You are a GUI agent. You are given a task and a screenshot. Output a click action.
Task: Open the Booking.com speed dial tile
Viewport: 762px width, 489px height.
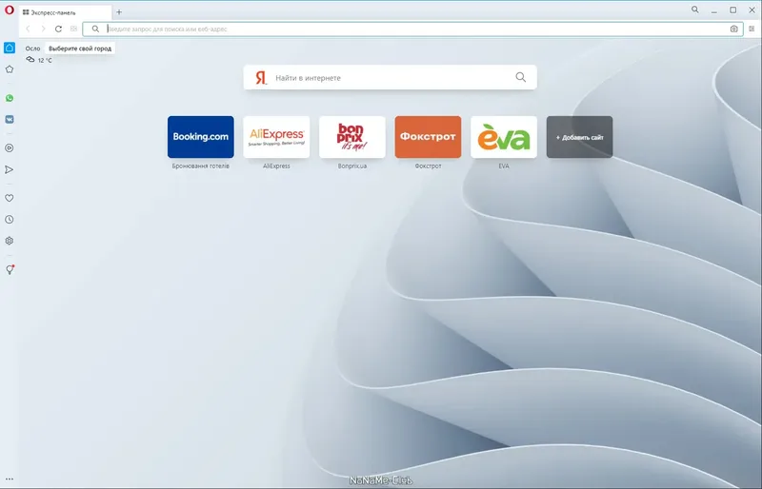pyautogui.click(x=201, y=137)
